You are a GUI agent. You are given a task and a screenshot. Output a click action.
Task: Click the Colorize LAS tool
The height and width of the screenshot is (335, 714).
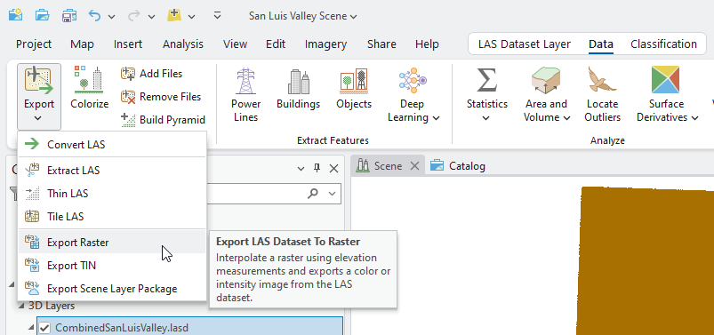[89, 88]
